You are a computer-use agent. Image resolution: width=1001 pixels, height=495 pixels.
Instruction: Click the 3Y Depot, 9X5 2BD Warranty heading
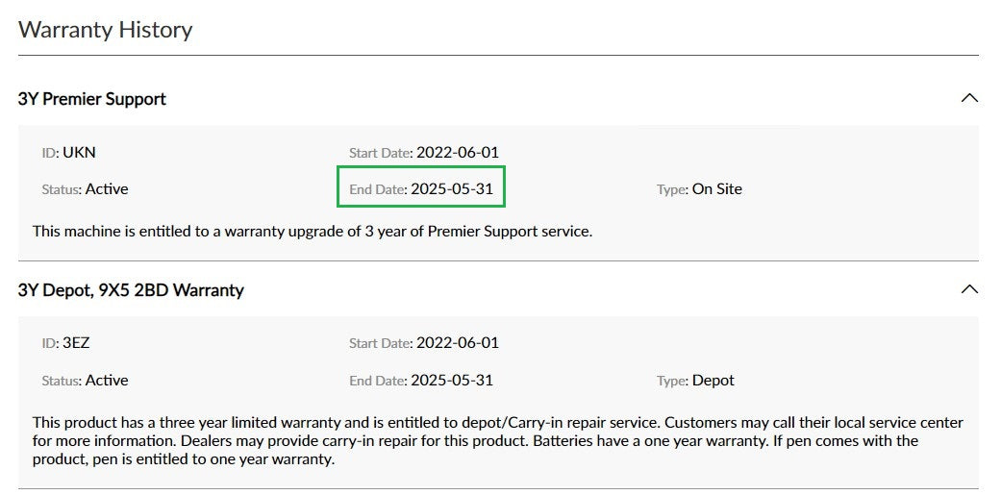click(x=131, y=290)
